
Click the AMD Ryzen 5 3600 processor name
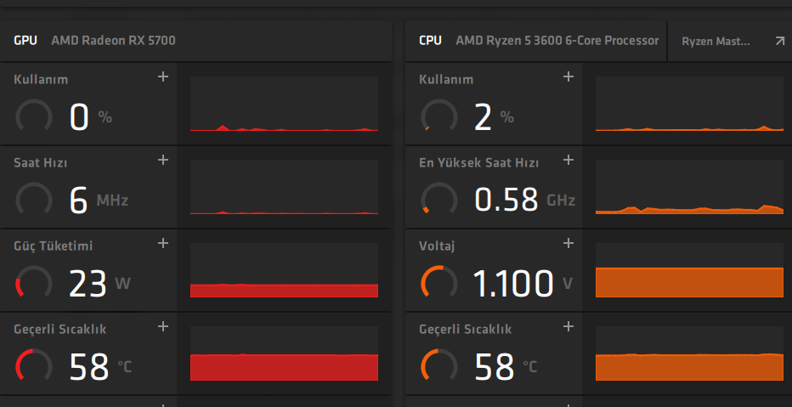point(557,41)
